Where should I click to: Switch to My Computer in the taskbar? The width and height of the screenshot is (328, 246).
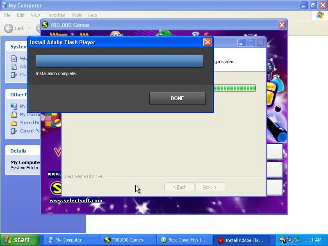[x=71, y=240]
